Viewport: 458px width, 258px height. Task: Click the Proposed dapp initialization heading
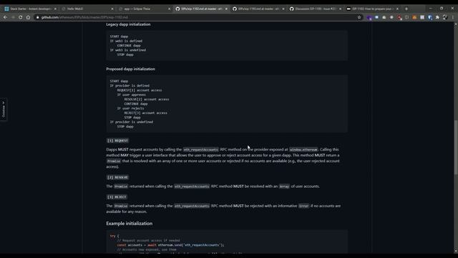[130, 69]
